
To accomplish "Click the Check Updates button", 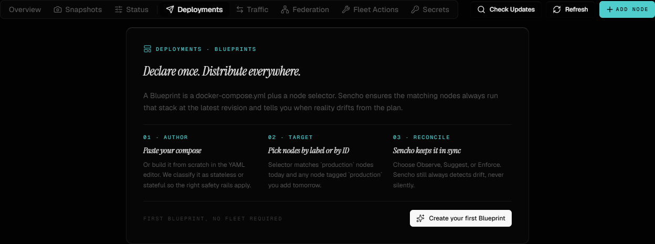I will [x=505, y=9].
